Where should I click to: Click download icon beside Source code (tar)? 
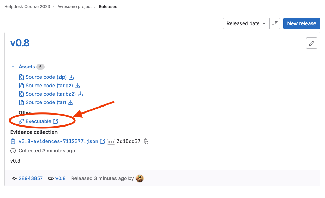71,102
